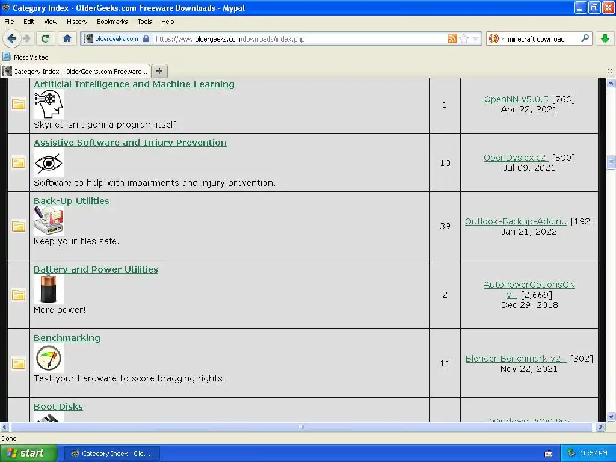Click the text Skynet isn't gonna program itself
Screen dimensions: 616x462
[x=106, y=125]
